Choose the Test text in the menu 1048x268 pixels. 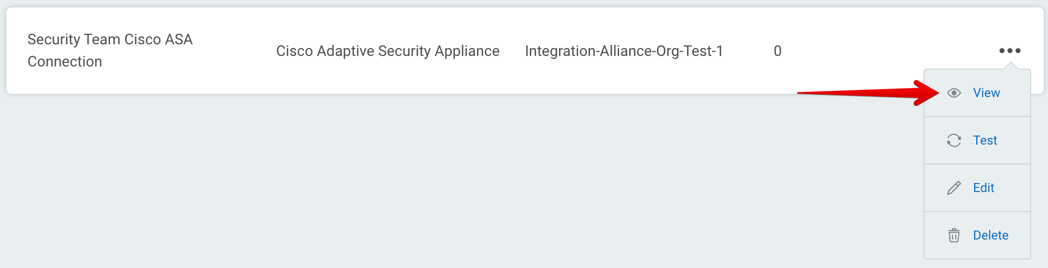[x=985, y=140]
